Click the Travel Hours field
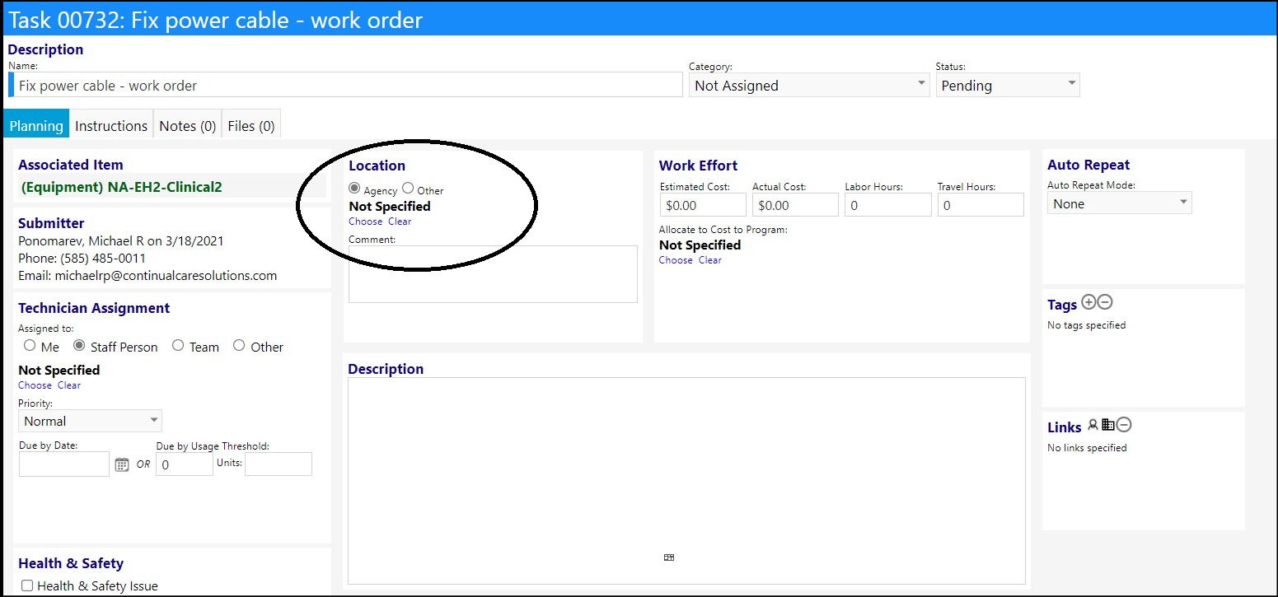Screen dimensions: 1278x597 point(981,205)
